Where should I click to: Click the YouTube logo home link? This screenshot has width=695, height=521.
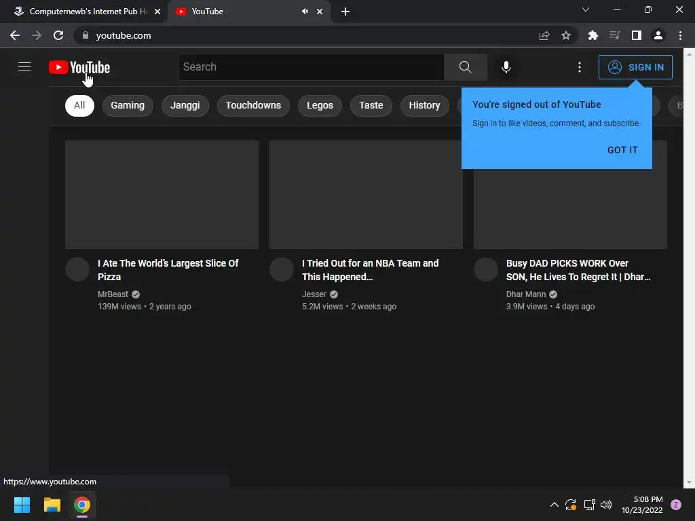tap(79, 67)
